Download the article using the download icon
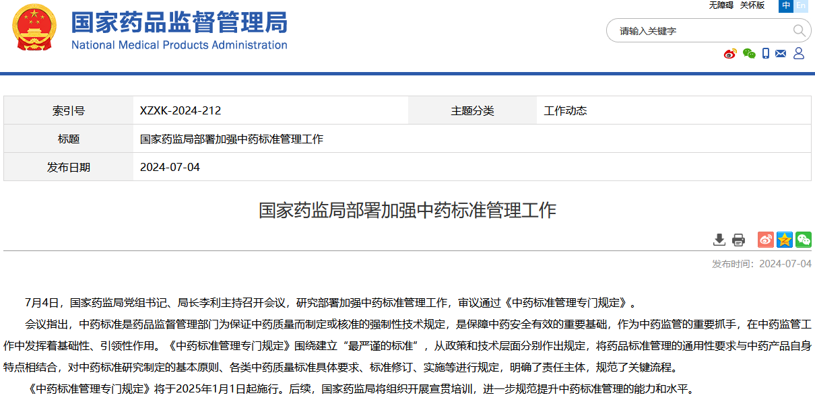The height and width of the screenshot is (412, 815). 719,240
